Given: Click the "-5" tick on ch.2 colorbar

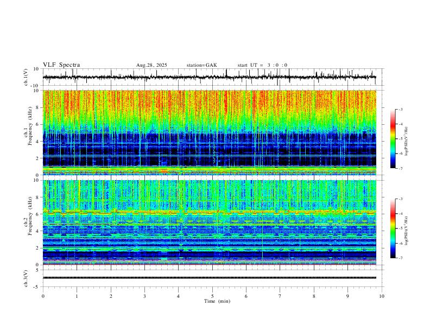Looking at the screenshot, I should pos(400,228).
